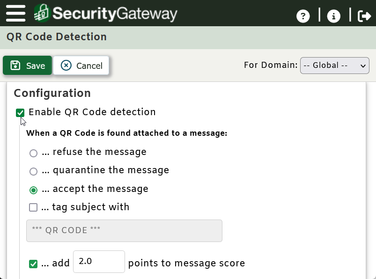This screenshot has width=376, height=279.
Task: Select refuse the message option
Action: pyautogui.click(x=33, y=153)
